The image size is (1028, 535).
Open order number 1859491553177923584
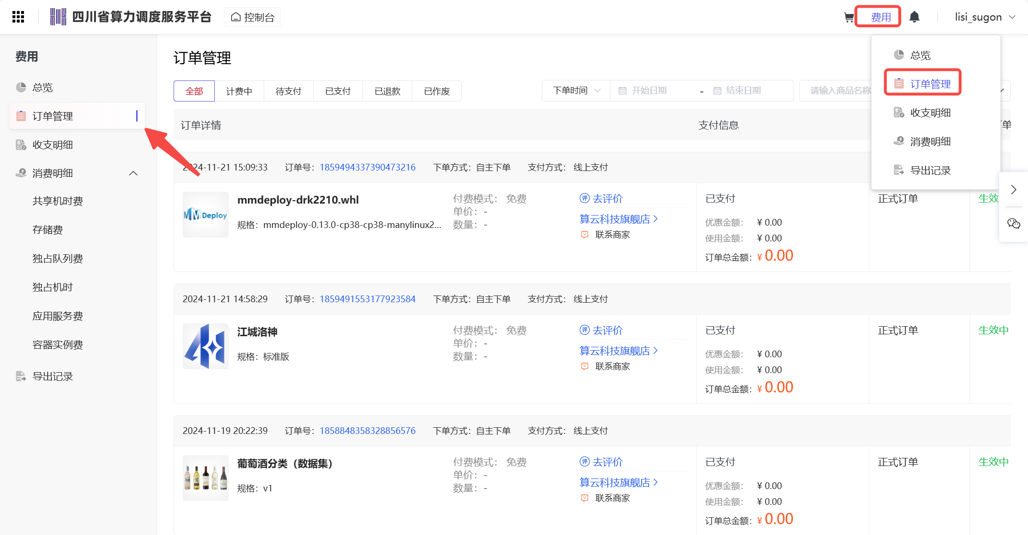click(x=368, y=299)
